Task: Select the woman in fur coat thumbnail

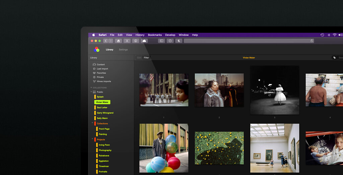Action: 219,90
